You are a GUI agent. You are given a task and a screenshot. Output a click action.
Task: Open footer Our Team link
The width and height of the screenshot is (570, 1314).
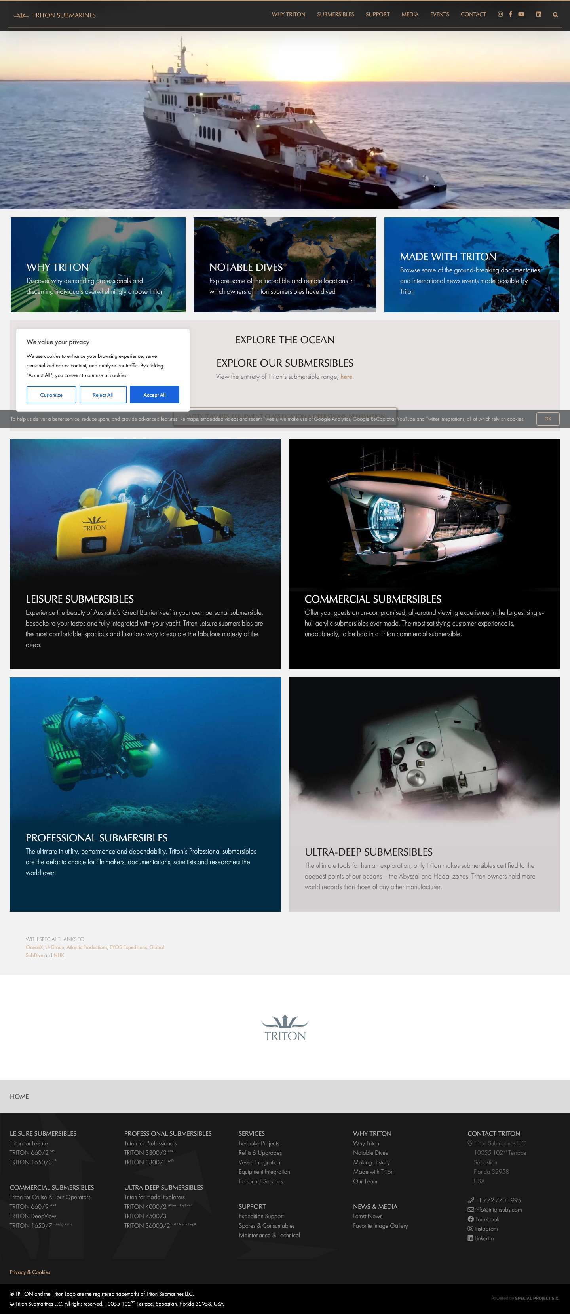pyautogui.click(x=365, y=1181)
